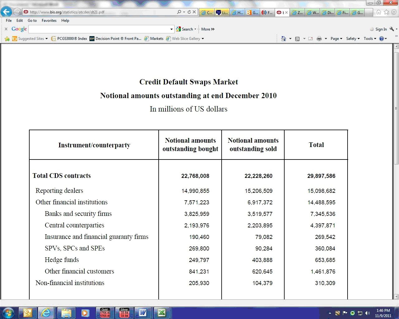Open Windows Start orb
This screenshot has width=399, height=319.
click(x=8, y=312)
